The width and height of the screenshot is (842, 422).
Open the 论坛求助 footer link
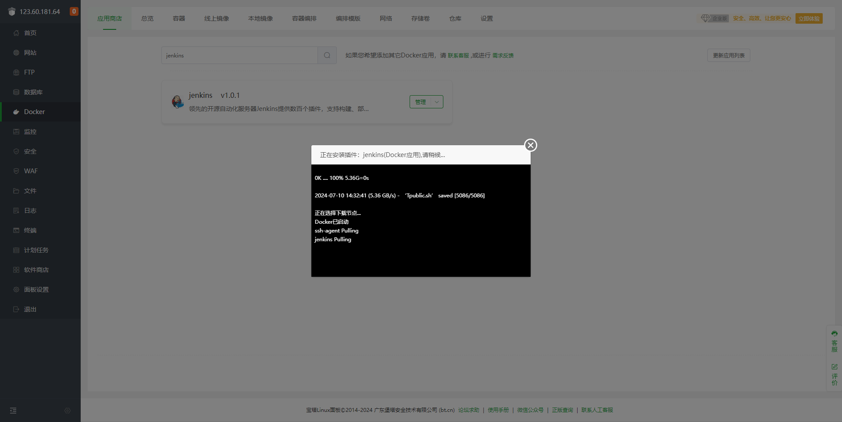tap(469, 410)
